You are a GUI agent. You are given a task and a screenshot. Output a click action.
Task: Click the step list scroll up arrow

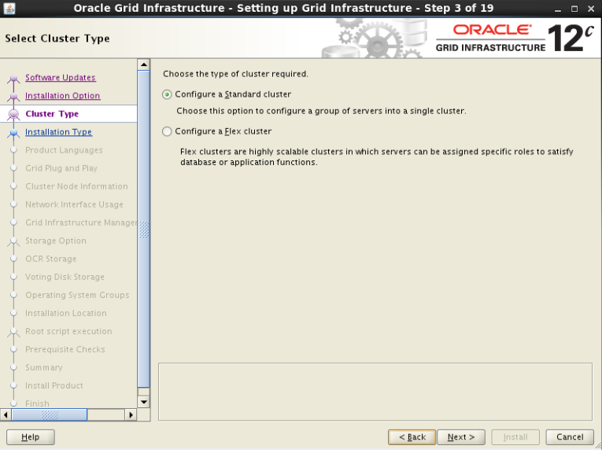coord(143,64)
